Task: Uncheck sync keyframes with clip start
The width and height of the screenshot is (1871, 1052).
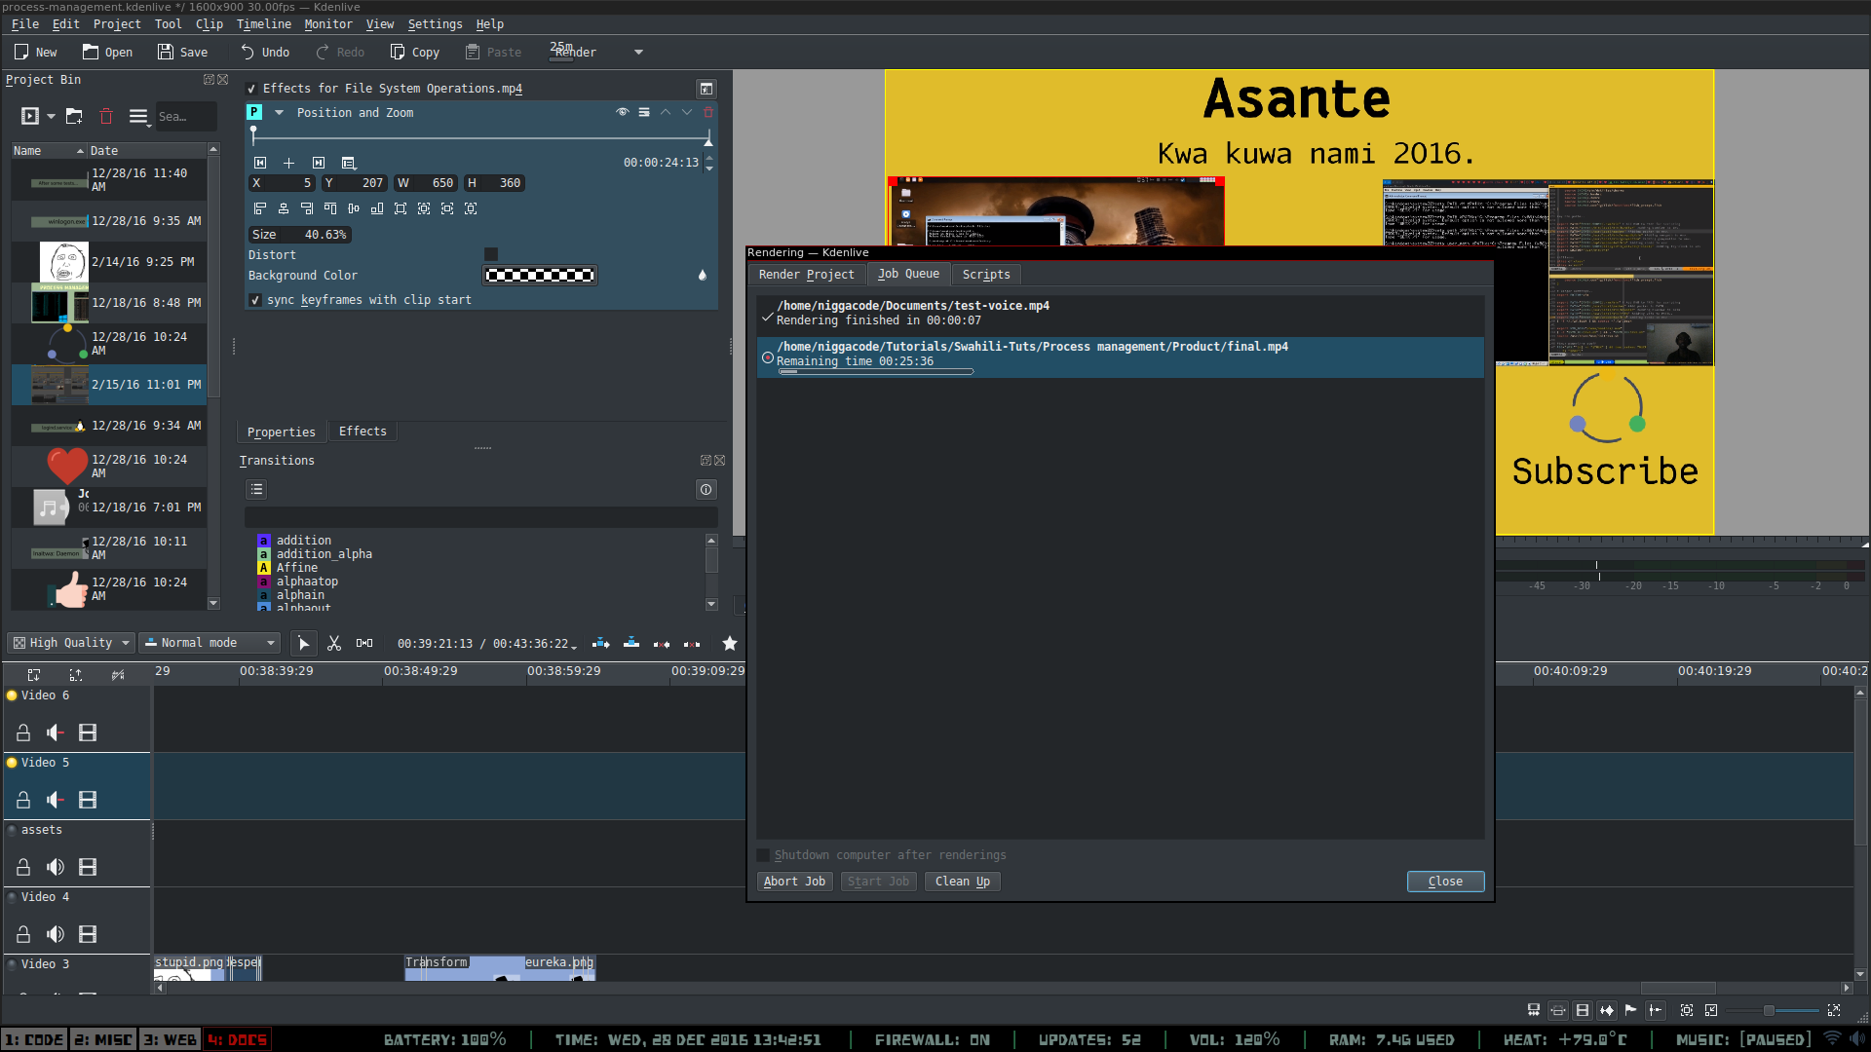Action: coord(255,300)
